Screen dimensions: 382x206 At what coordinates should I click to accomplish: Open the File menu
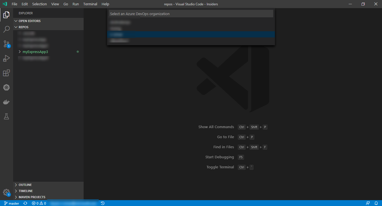click(x=15, y=4)
